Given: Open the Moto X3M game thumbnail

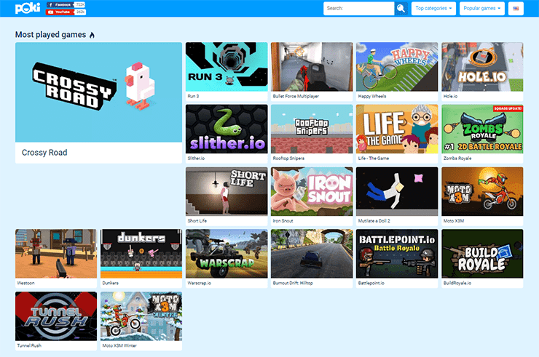Looking at the screenshot, I should (x=482, y=191).
